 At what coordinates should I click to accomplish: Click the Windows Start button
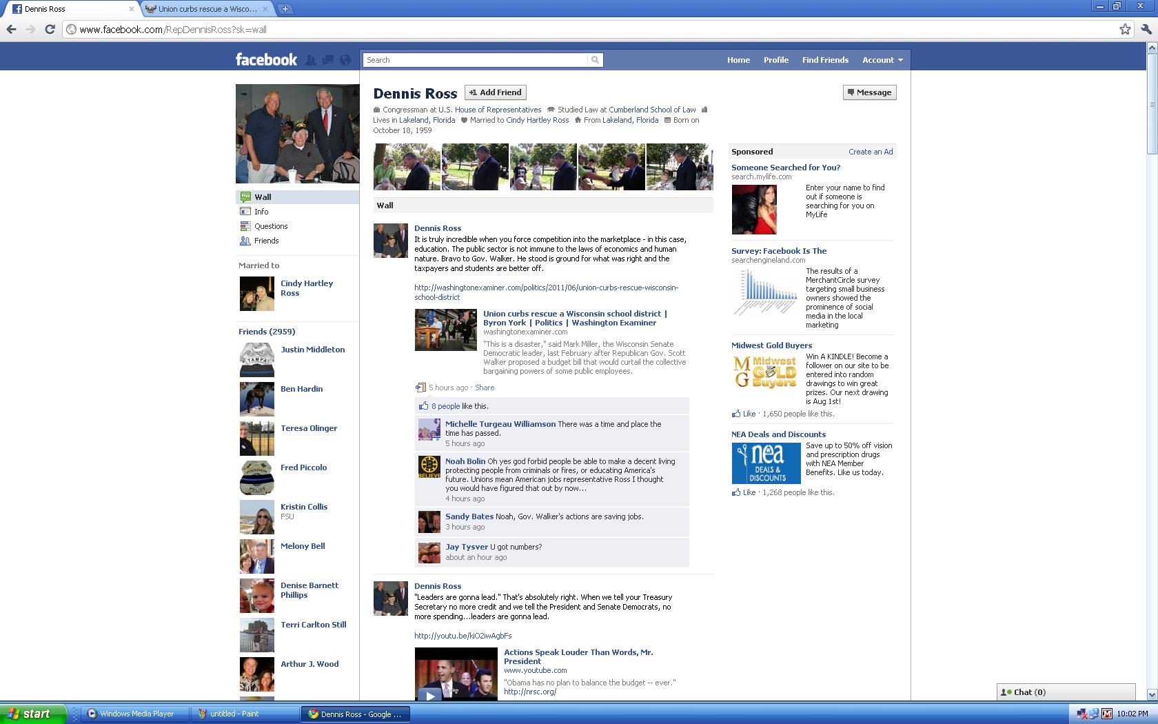(x=32, y=714)
